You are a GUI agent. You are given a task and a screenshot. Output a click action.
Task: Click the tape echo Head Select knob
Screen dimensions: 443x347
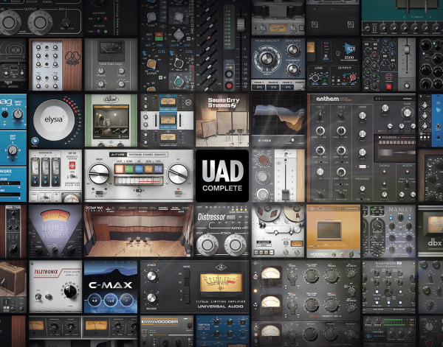click(267, 59)
